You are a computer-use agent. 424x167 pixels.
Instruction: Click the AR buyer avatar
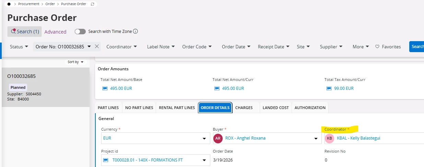pos(218,138)
